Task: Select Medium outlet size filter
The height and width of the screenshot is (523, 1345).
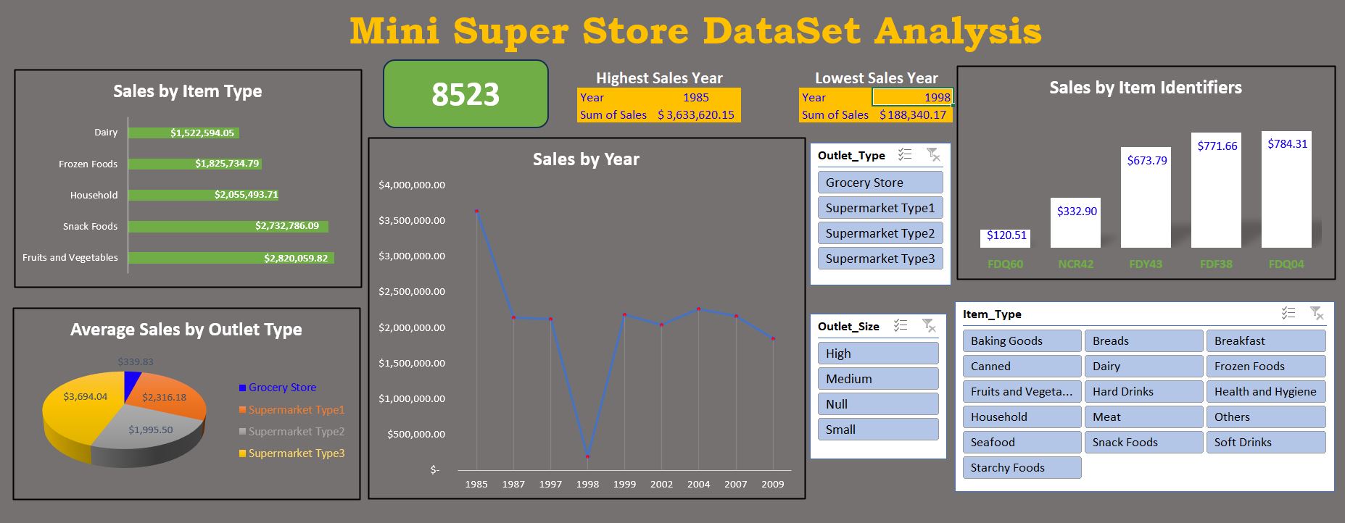Action: (877, 379)
